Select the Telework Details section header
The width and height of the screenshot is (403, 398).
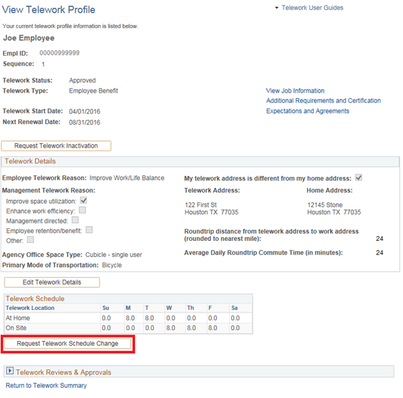click(32, 162)
